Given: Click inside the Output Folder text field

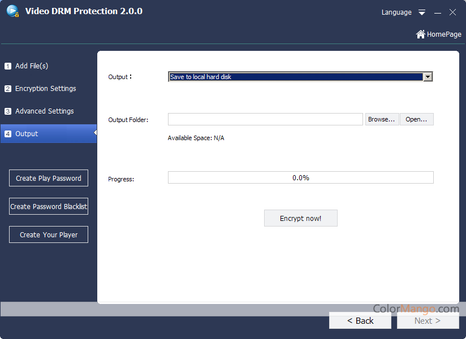Looking at the screenshot, I should click(265, 119).
